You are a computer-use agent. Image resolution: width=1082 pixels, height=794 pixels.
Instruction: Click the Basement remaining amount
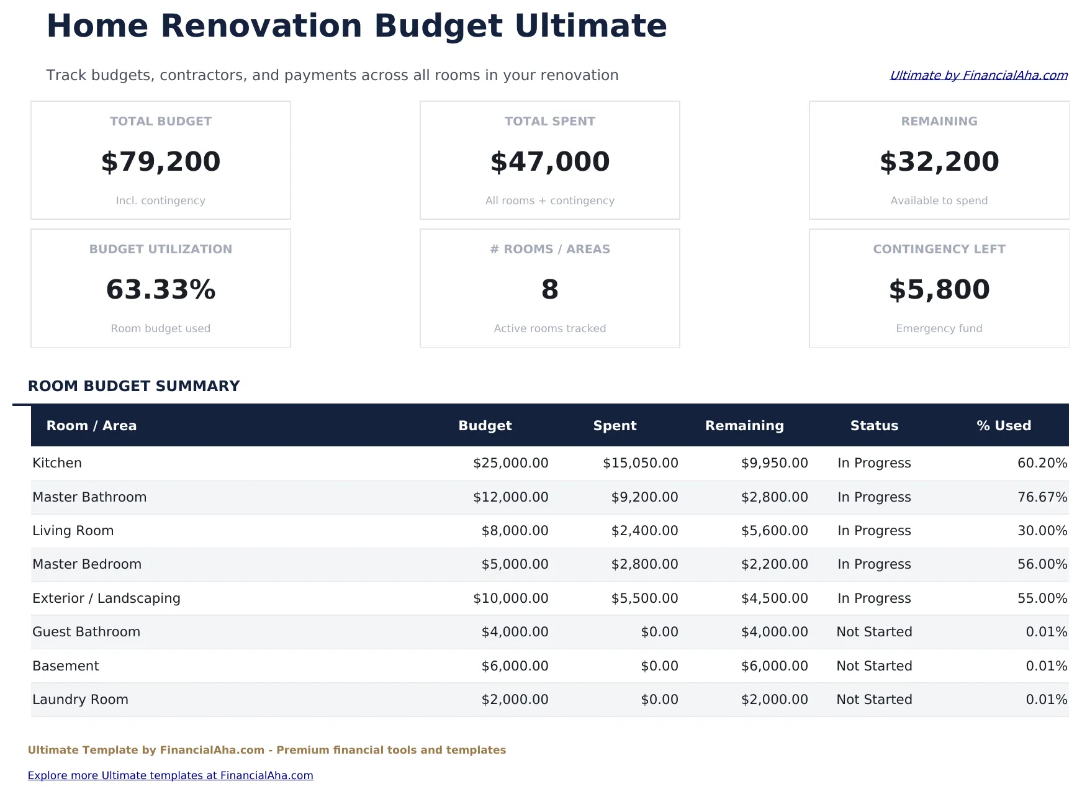774,665
